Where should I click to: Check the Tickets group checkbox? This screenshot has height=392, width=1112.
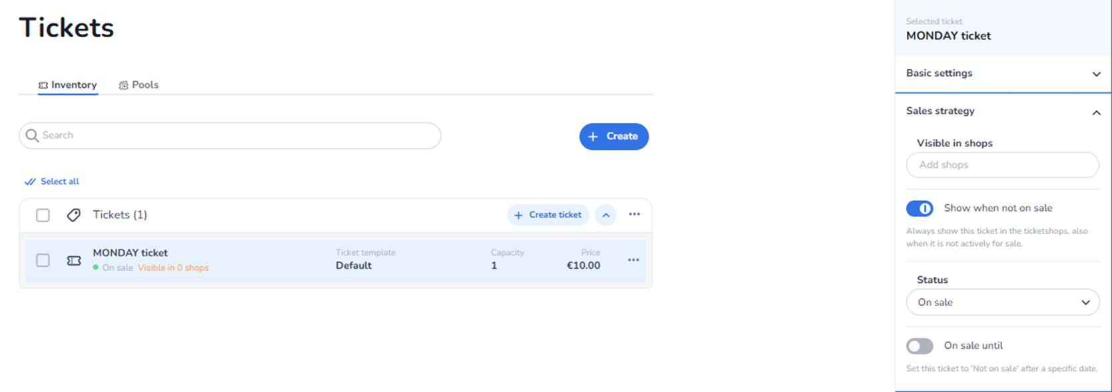[43, 215]
